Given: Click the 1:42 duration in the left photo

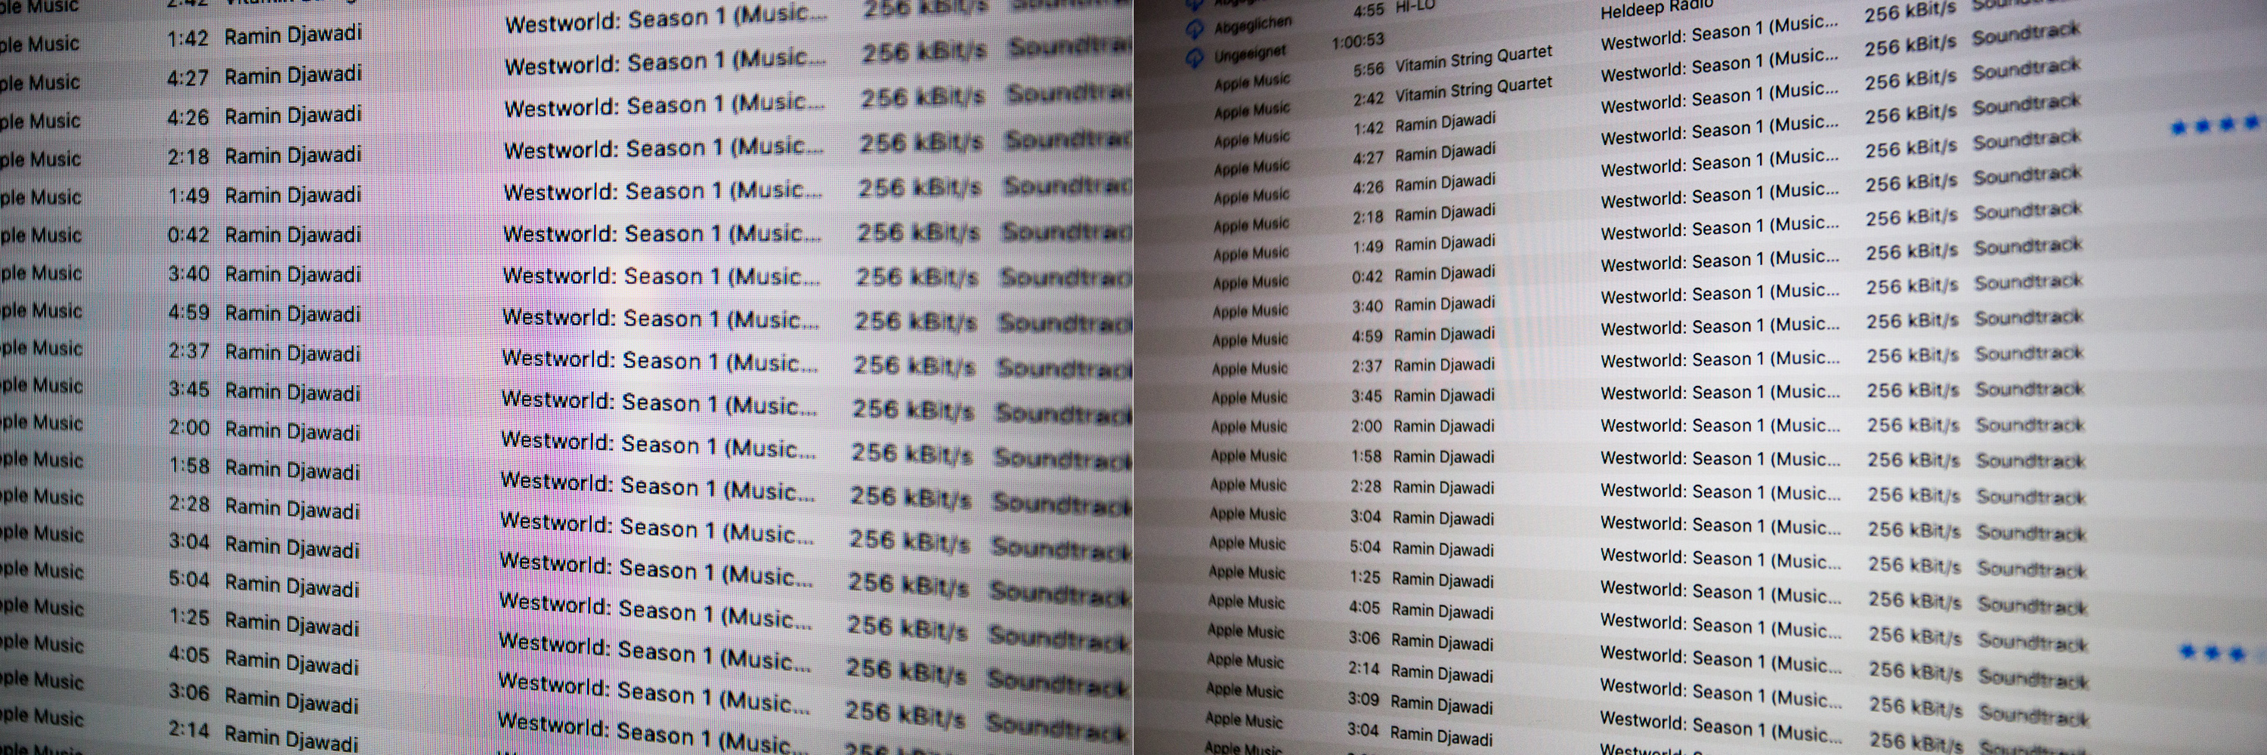Looking at the screenshot, I should click(187, 39).
